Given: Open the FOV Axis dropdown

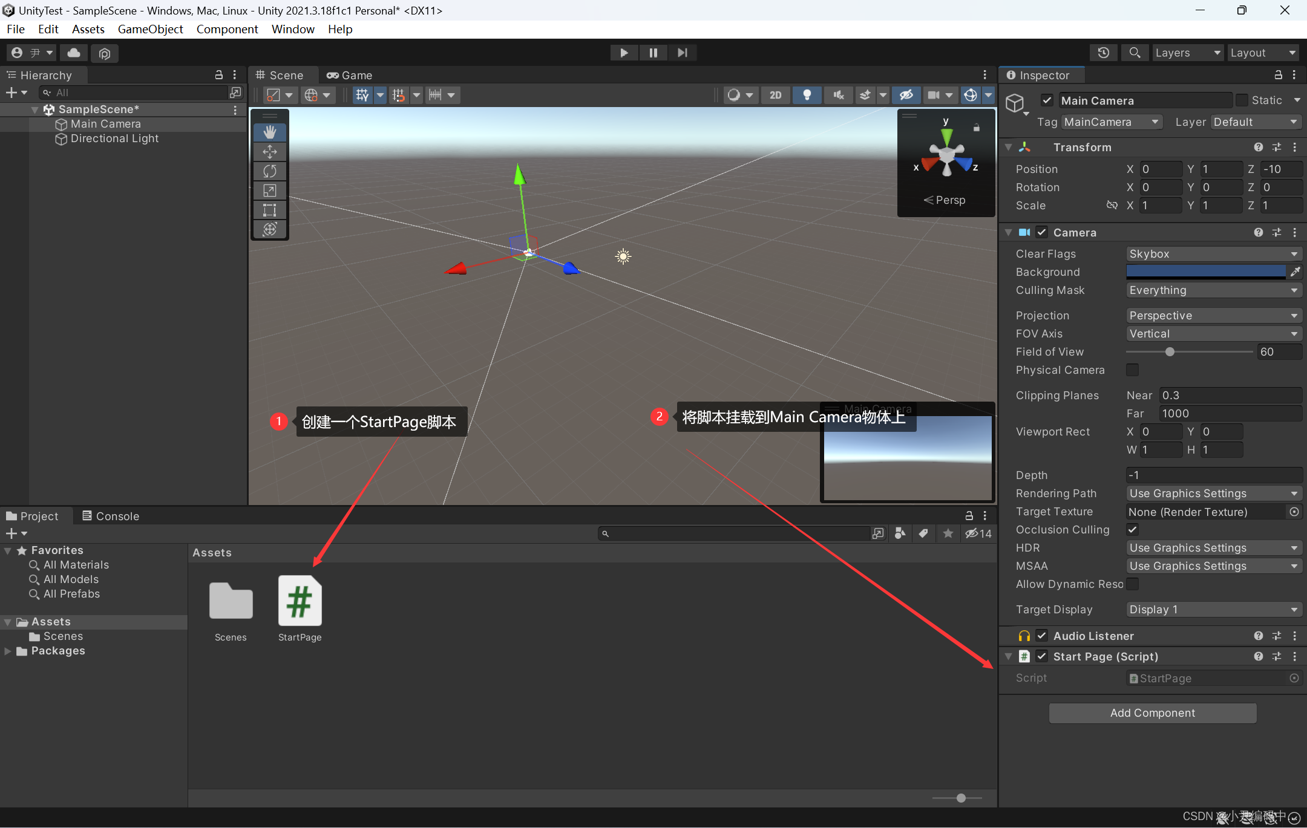Looking at the screenshot, I should pos(1214,334).
